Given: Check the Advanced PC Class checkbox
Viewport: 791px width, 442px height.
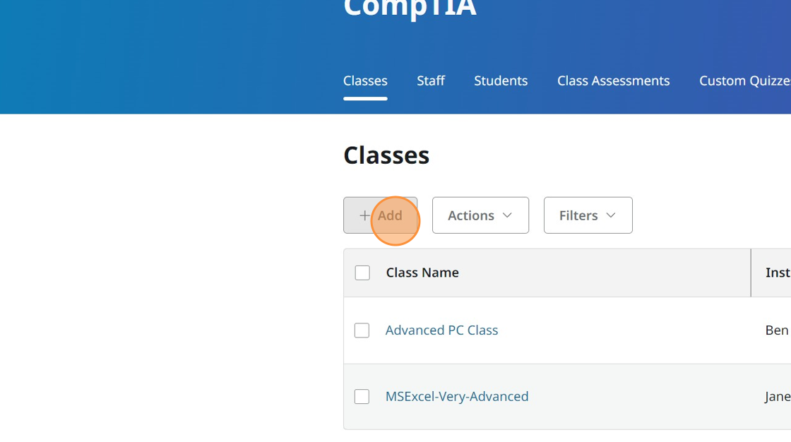Looking at the screenshot, I should click(362, 330).
